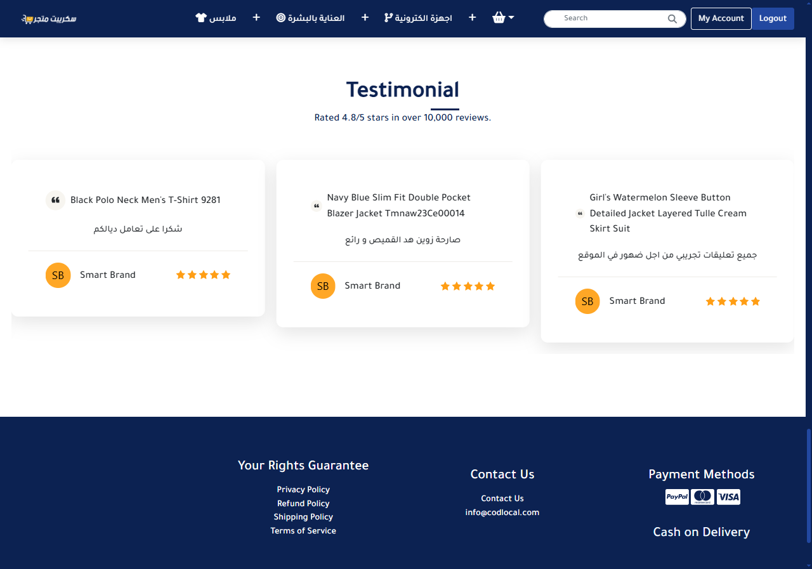The image size is (812, 569).
Task: Select the PayPal payment icon
Action: pos(677,497)
